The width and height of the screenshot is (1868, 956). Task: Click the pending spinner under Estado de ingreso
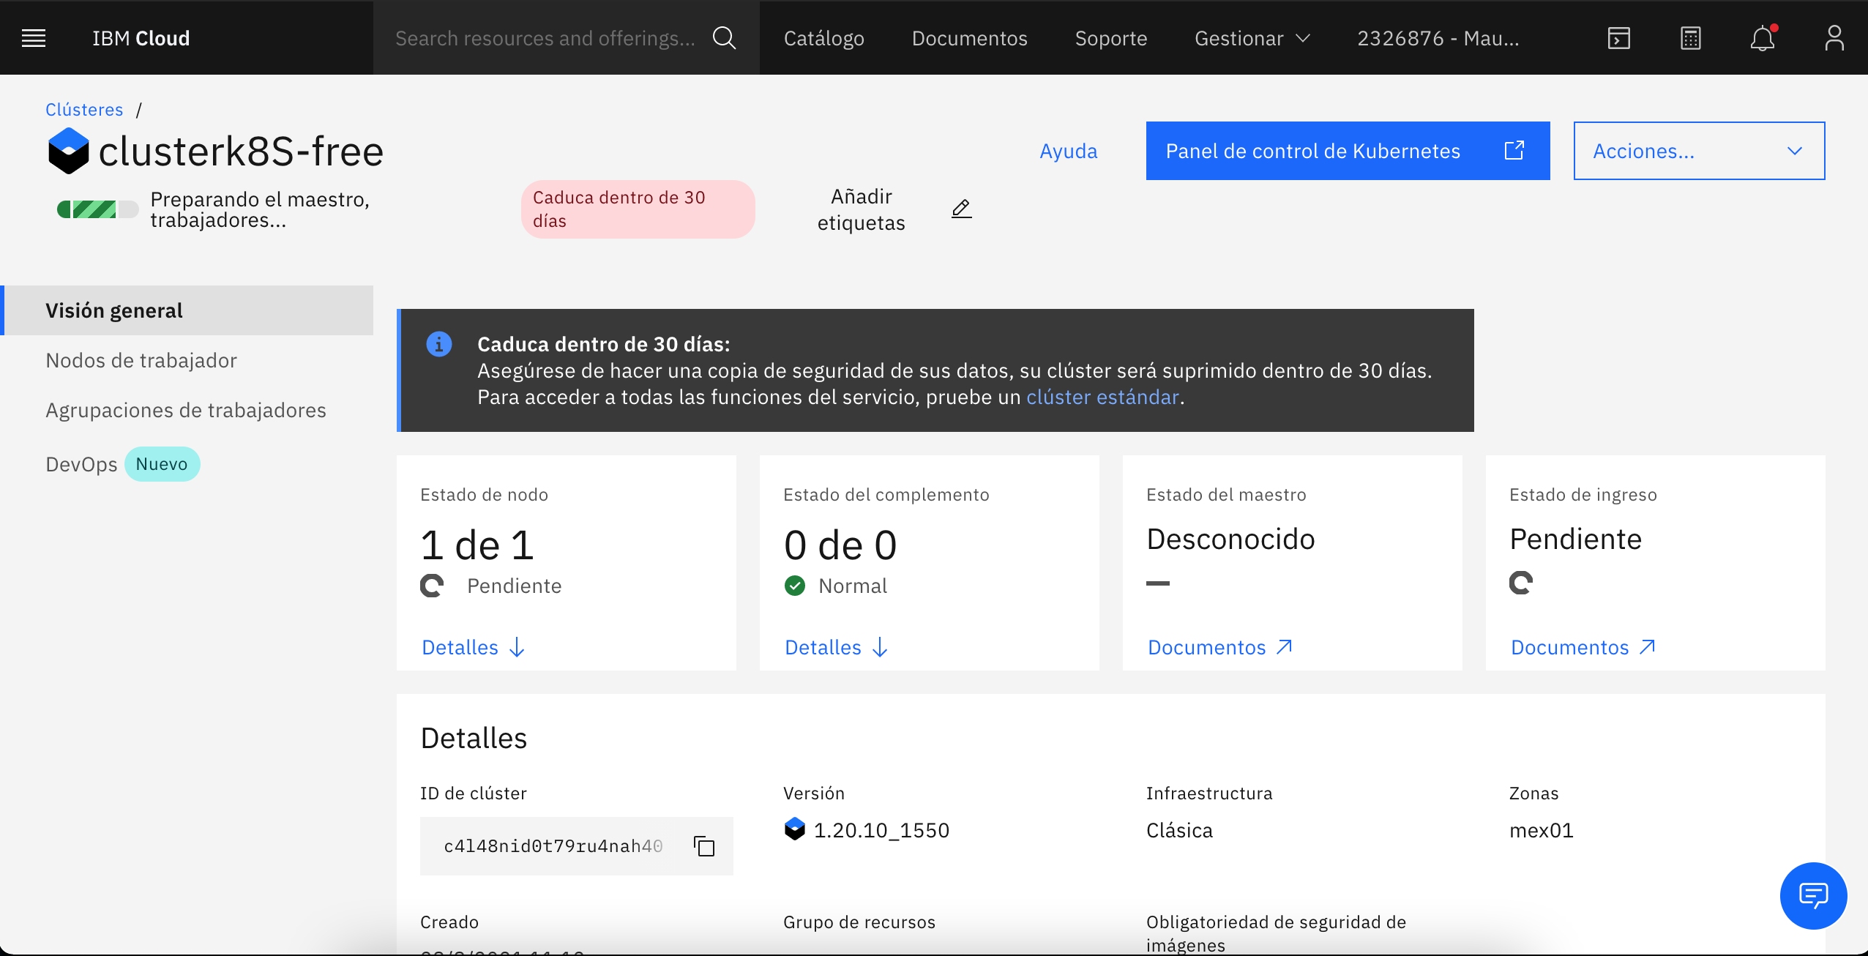(1521, 583)
